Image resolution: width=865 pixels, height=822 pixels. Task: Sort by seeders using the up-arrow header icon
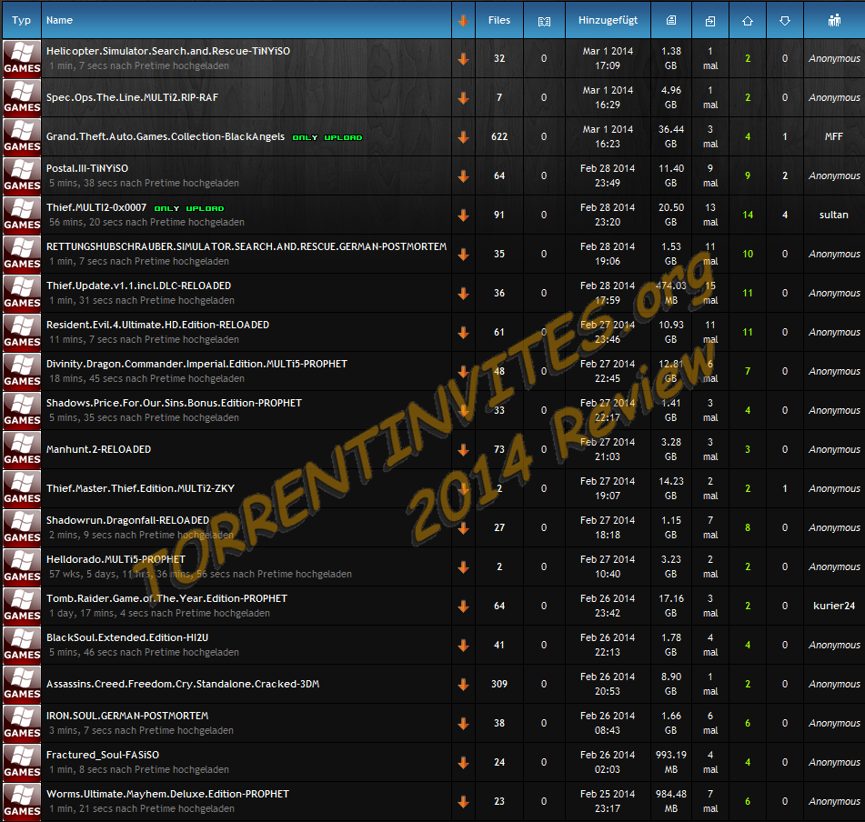(x=748, y=21)
